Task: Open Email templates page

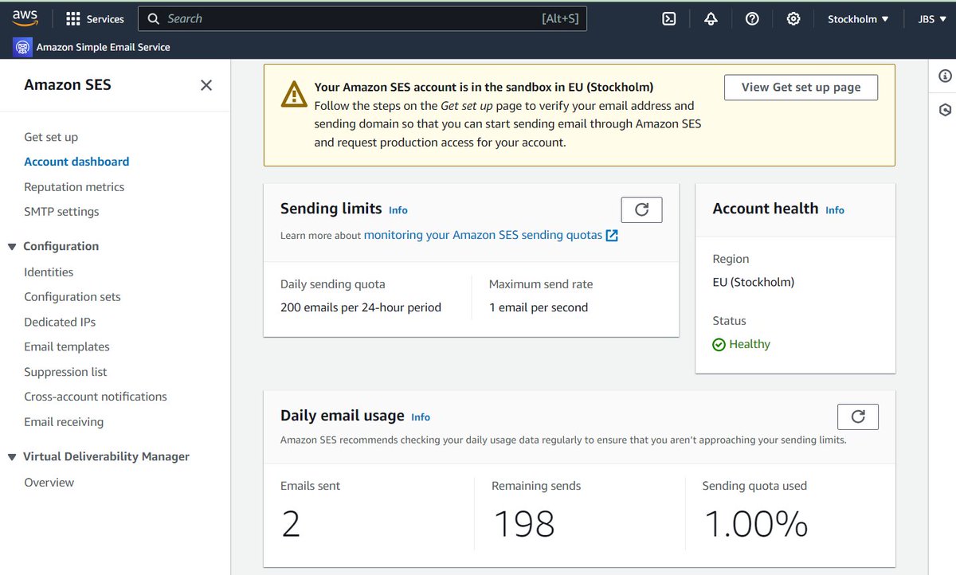Action: [x=67, y=347]
